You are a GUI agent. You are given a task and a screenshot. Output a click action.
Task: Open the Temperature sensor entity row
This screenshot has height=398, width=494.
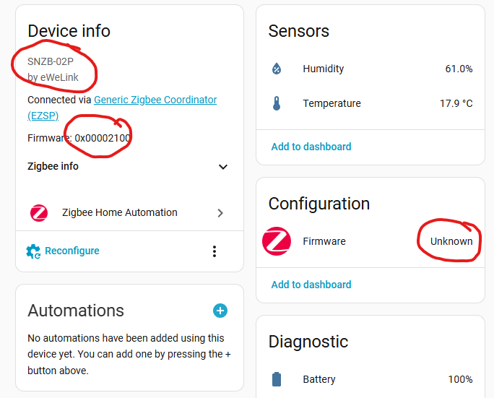tap(370, 104)
